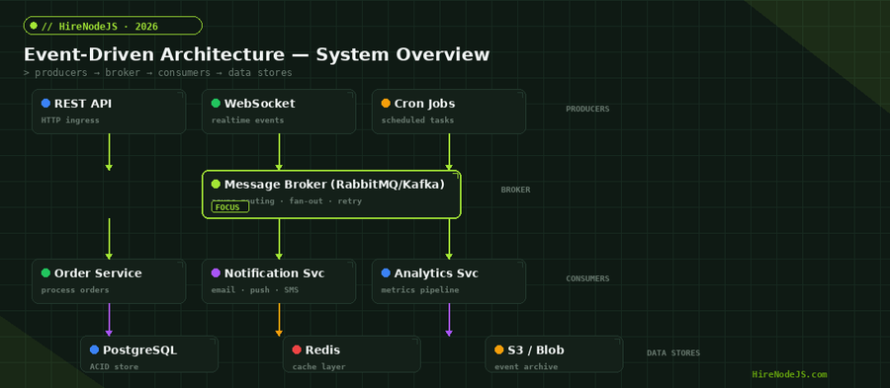Click the "producers → broker → consumers → data stores" subtitle
This screenshot has height=388, width=890.
coord(163,72)
